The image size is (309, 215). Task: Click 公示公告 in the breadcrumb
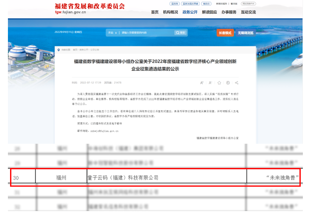[95, 50]
